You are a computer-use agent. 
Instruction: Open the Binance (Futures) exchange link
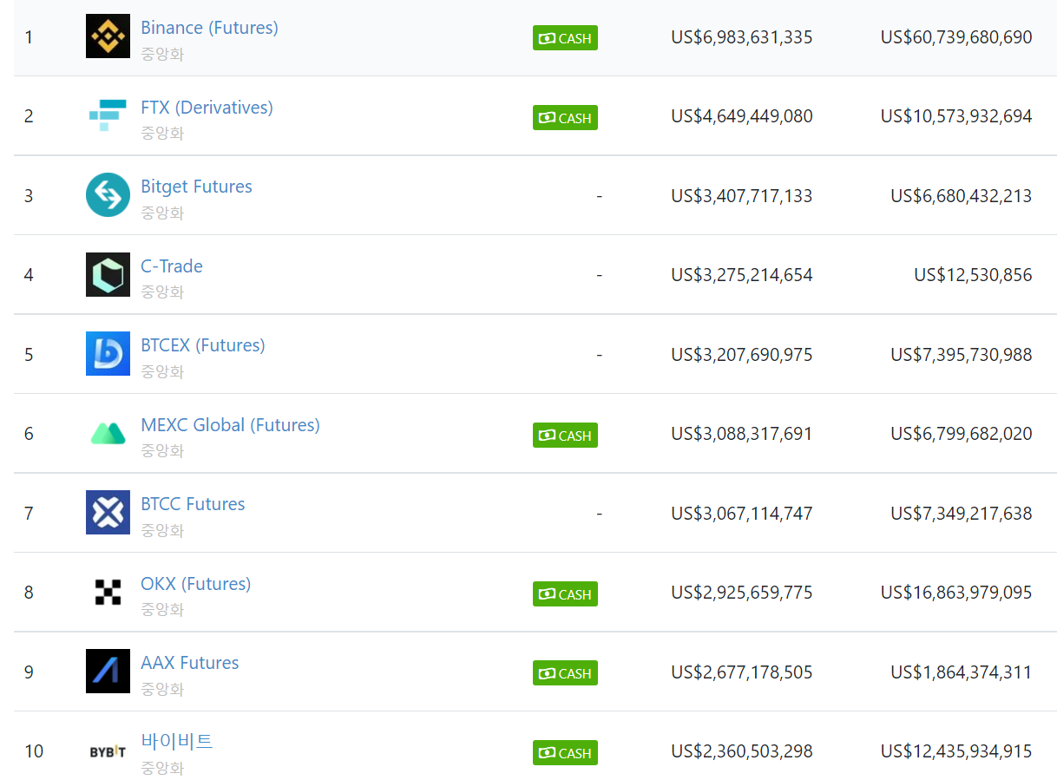(x=209, y=28)
